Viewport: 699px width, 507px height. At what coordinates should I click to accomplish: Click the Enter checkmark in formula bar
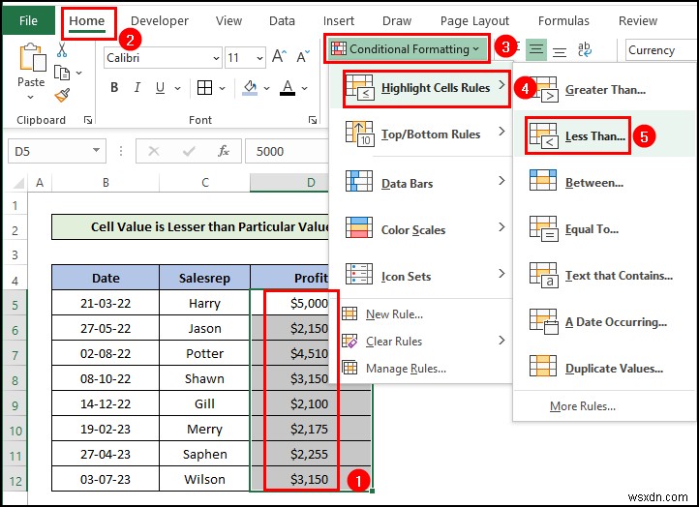tap(189, 152)
